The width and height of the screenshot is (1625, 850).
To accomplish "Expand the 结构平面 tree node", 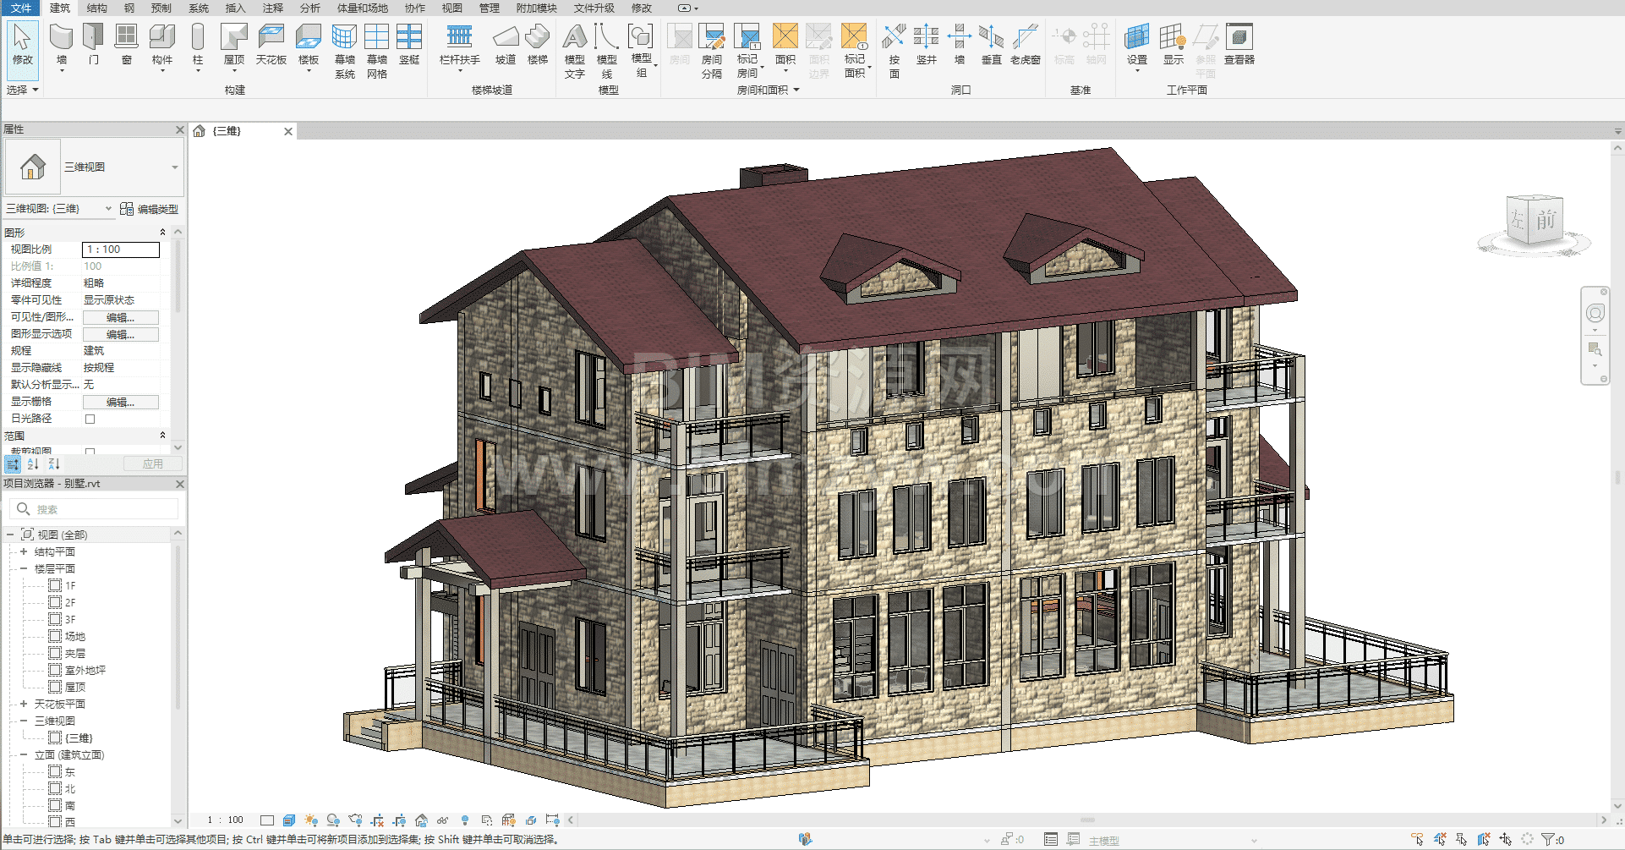I will click(24, 551).
